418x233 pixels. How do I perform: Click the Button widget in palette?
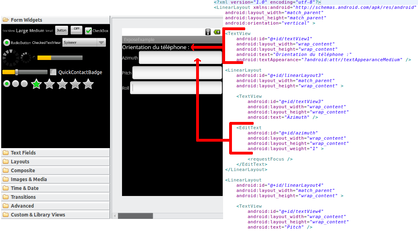61,31
